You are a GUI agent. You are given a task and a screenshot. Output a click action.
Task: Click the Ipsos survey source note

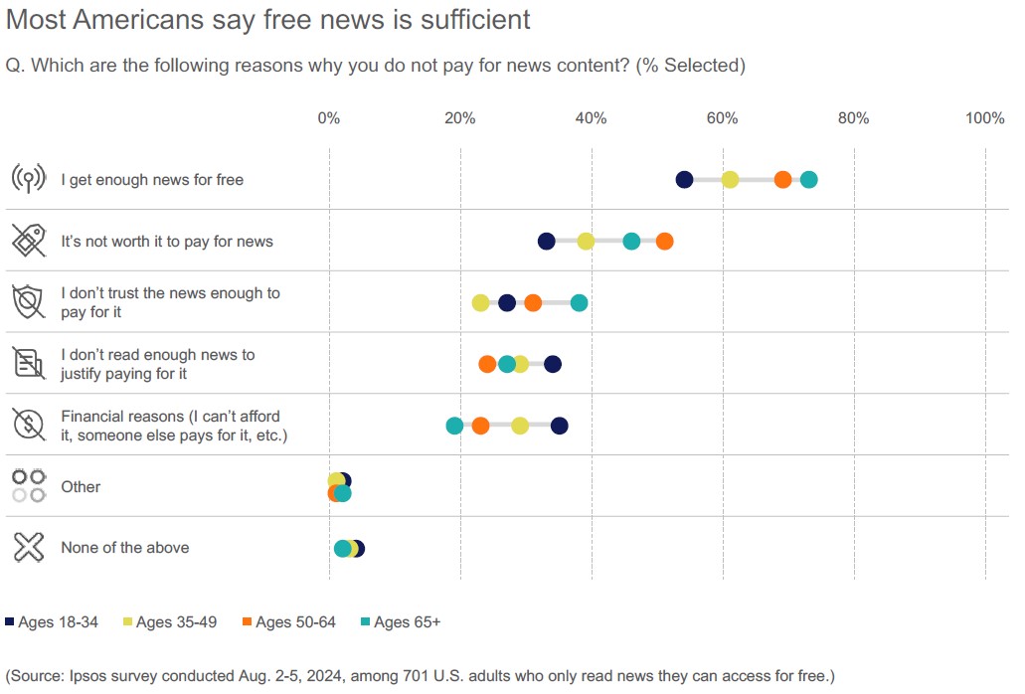click(x=418, y=676)
